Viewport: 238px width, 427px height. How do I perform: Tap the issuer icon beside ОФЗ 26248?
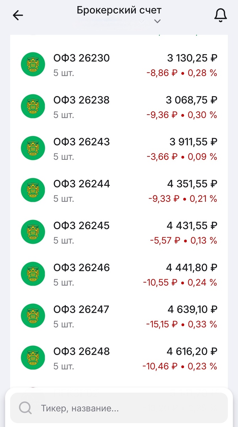(x=33, y=357)
